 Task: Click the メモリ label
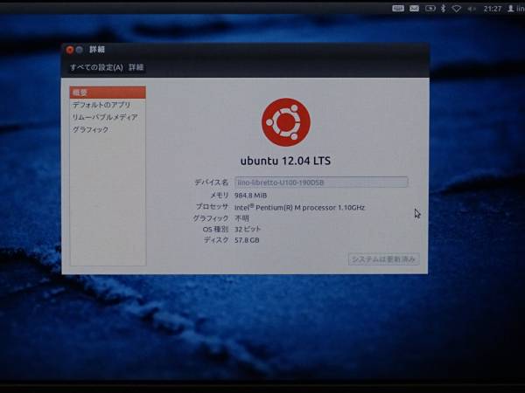point(220,195)
